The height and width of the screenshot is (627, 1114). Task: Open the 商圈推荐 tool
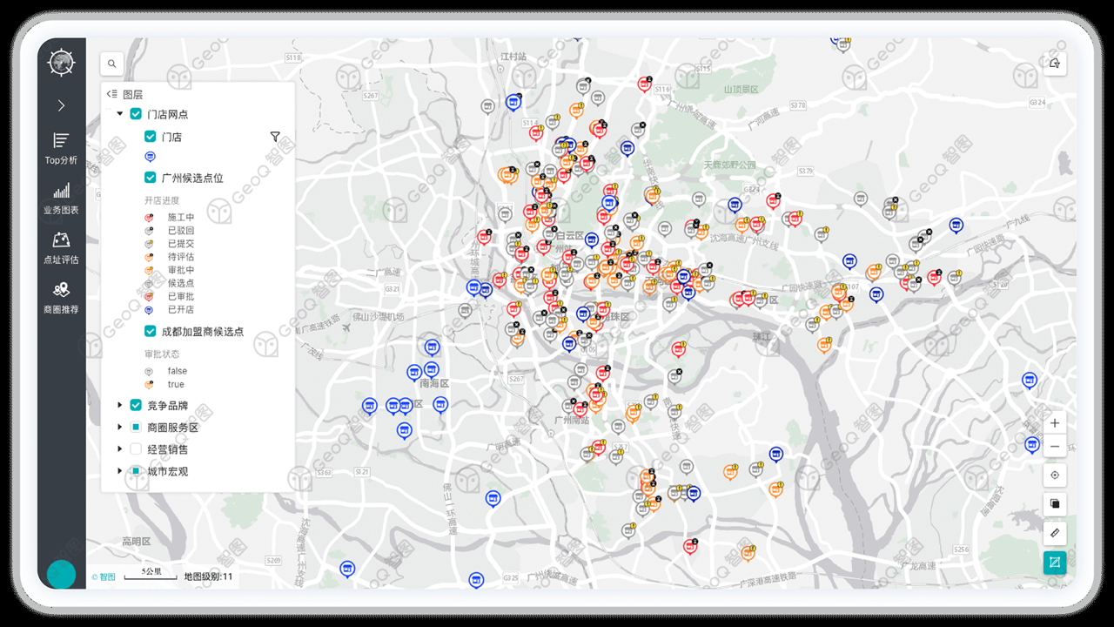(x=61, y=297)
